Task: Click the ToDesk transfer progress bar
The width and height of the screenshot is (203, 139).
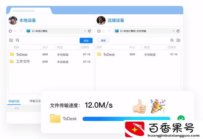Action: pyautogui.click(x=126, y=119)
